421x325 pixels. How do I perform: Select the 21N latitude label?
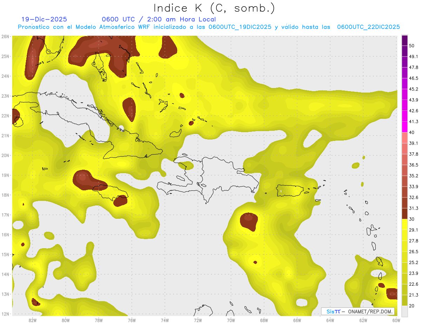(x=5, y=136)
